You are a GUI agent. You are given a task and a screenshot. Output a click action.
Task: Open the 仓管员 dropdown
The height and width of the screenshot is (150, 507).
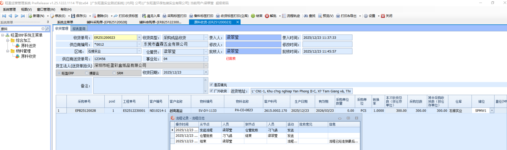[x=206, y=52]
